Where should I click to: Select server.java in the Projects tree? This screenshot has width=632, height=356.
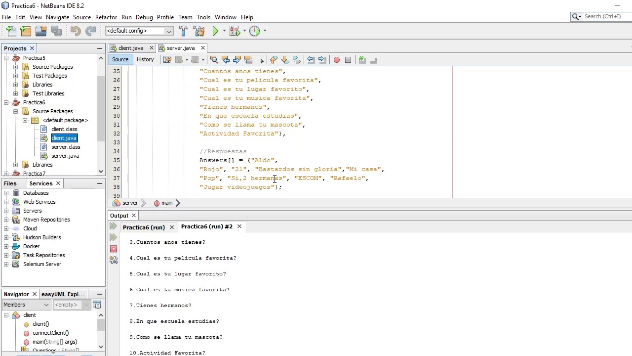coord(65,156)
